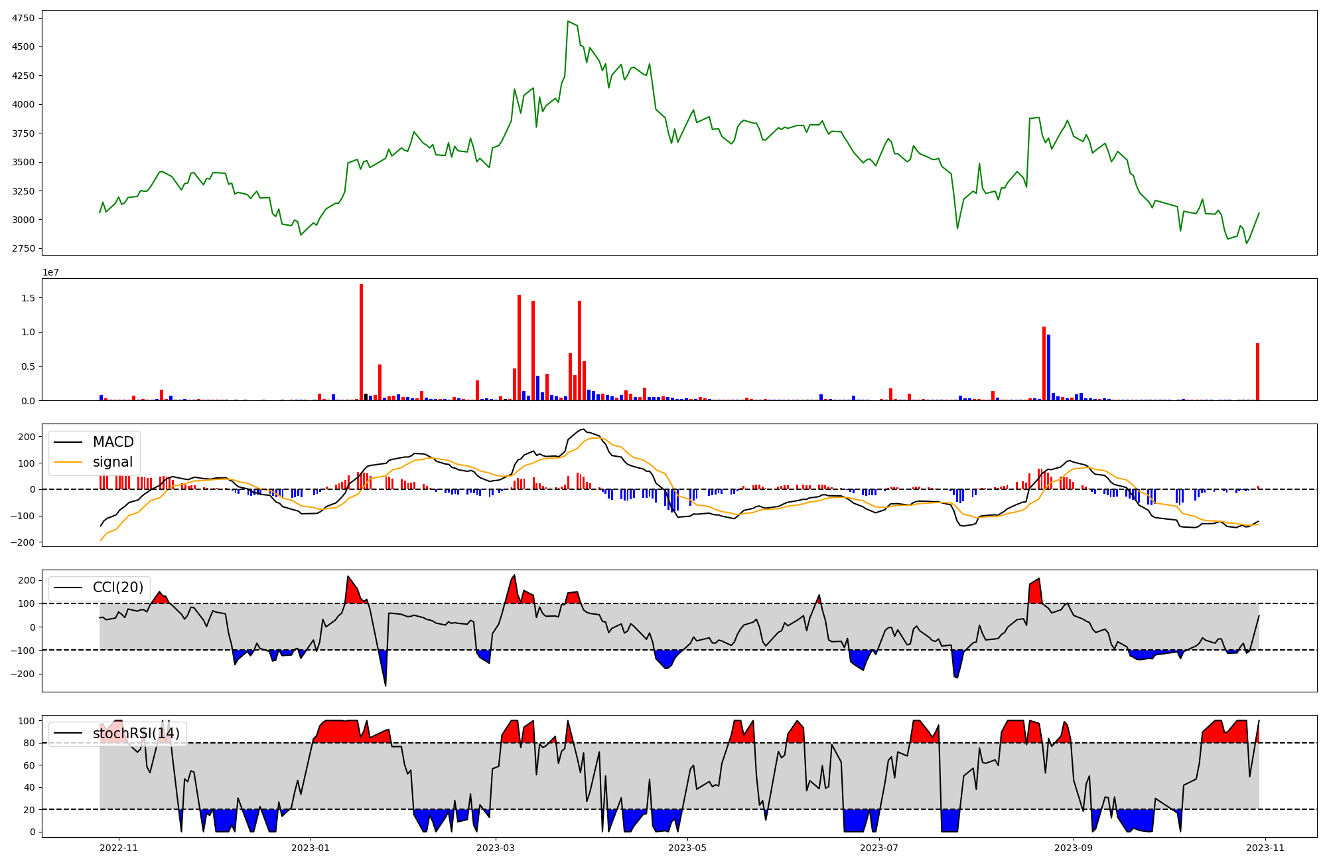Click the 1e7 volume scale label

(50, 272)
